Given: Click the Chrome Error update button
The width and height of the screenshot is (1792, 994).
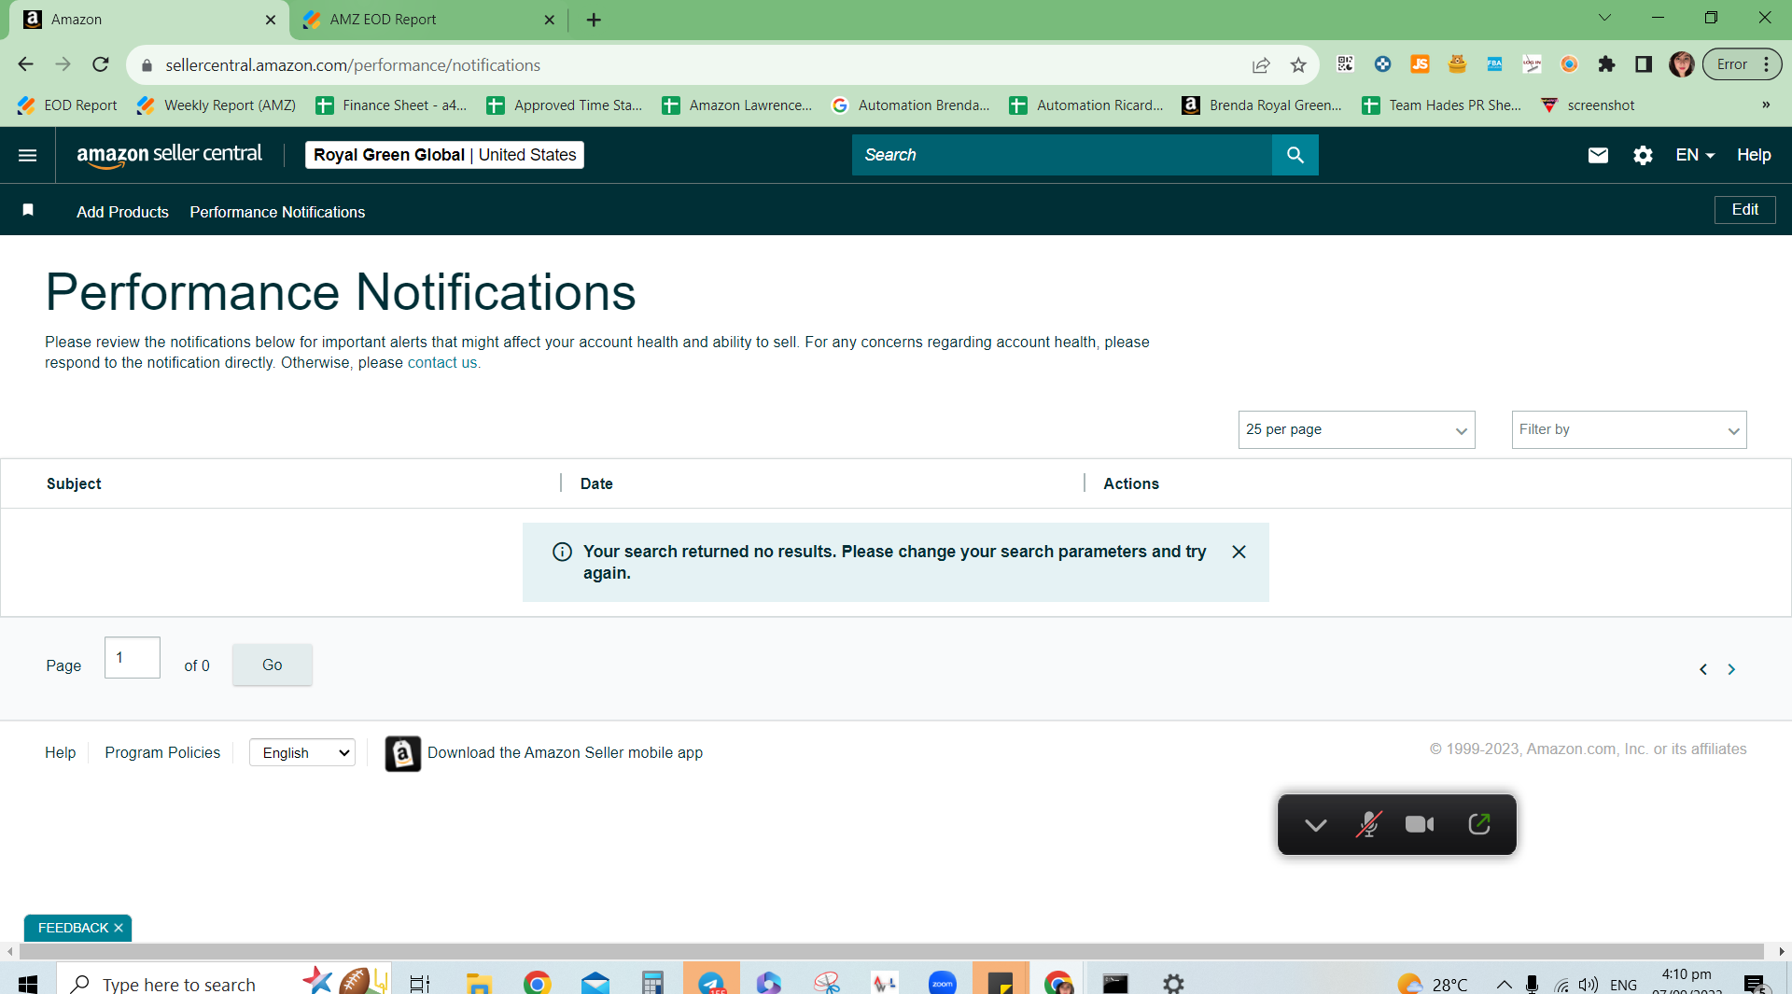Looking at the screenshot, I should click(x=1742, y=64).
